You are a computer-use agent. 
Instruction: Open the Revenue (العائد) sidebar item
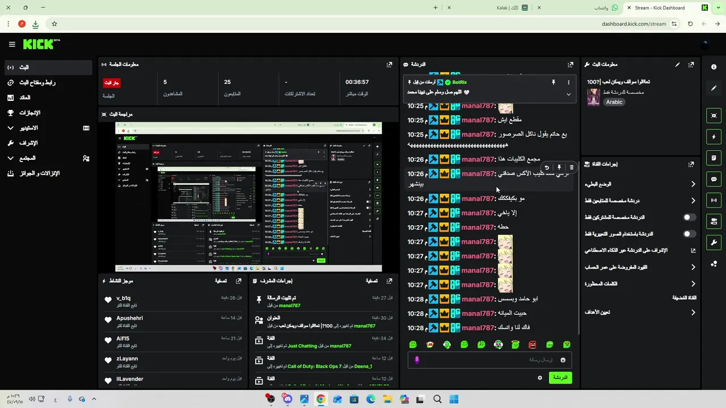coord(48,97)
